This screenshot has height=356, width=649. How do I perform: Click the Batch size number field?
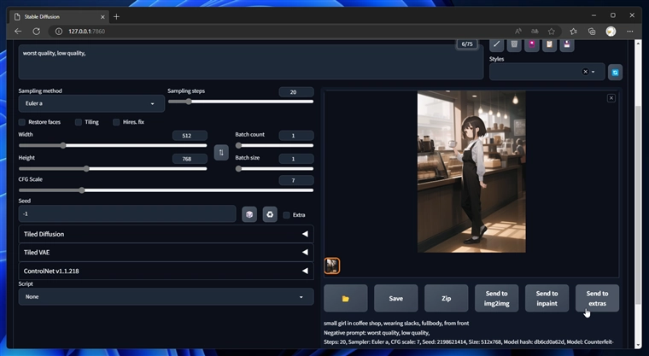pos(296,159)
